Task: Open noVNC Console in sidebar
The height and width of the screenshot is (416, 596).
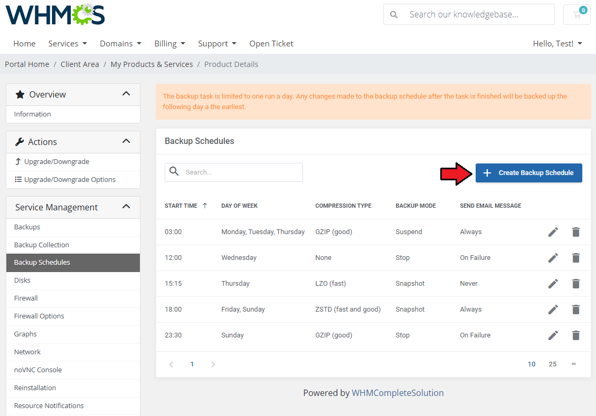Action: [x=73, y=370]
